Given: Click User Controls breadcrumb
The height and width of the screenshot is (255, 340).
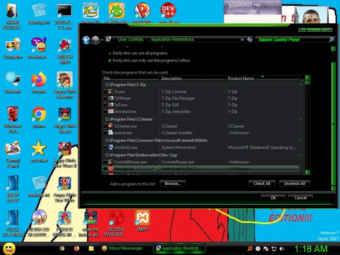Looking at the screenshot, I should point(130,40).
